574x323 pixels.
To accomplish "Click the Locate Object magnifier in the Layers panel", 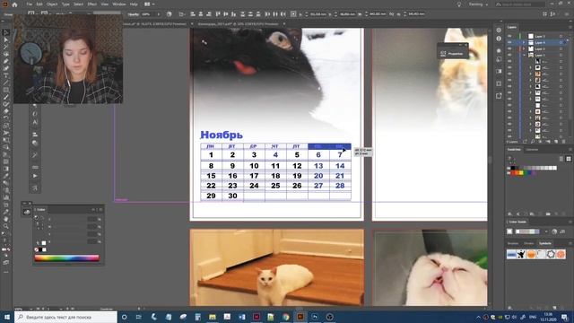I will (533, 142).
